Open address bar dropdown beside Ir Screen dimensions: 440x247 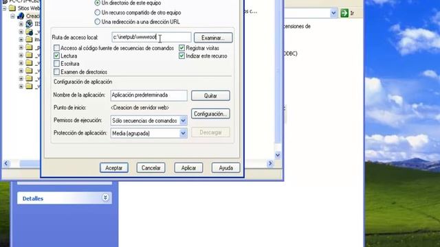(x=333, y=13)
